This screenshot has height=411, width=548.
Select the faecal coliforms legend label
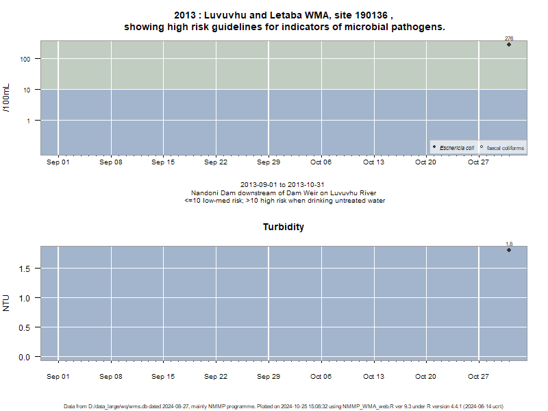coord(506,148)
